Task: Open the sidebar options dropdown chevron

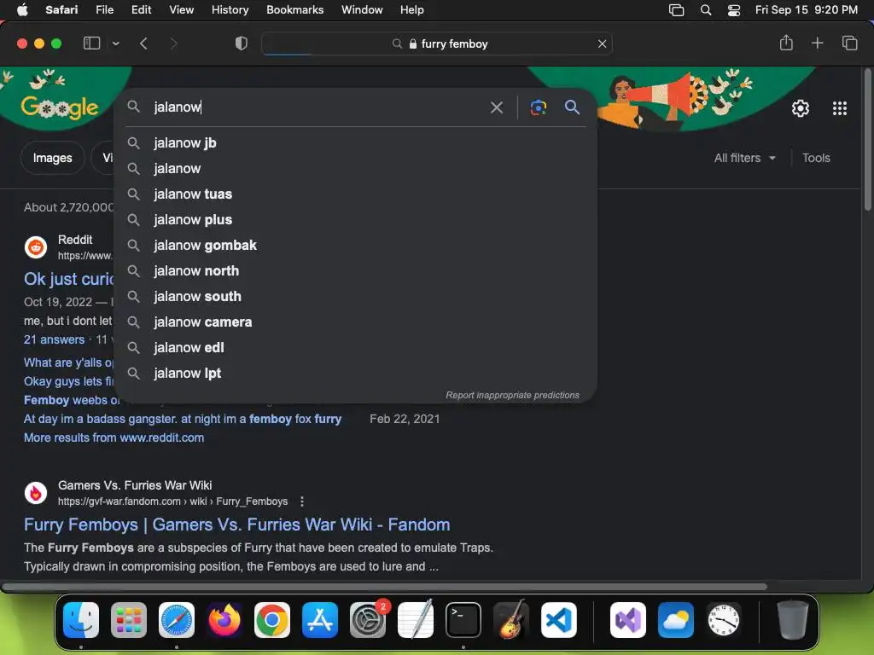Action: 116,43
